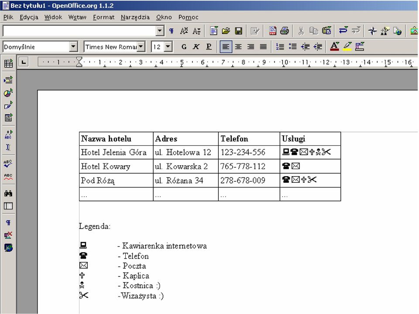Click the New document icon
Viewport: 419px width, 314px height.
pos(214,31)
